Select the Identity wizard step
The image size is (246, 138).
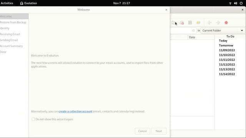click(14, 28)
